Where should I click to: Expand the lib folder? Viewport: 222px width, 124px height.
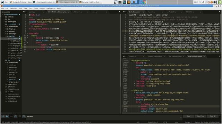coord(4,19)
